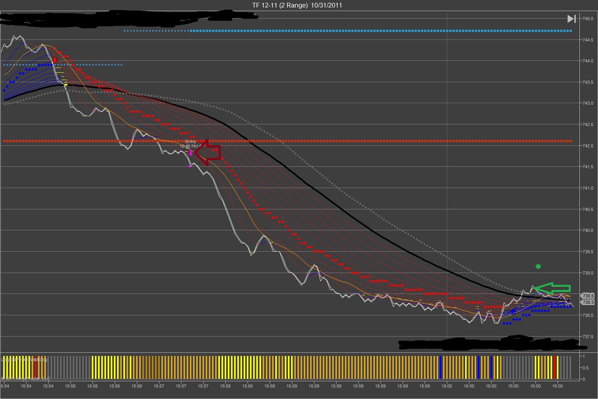Screen dimensions: 598x399
Task: Select the green dot marker above 739.0
Action: tap(538, 267)
